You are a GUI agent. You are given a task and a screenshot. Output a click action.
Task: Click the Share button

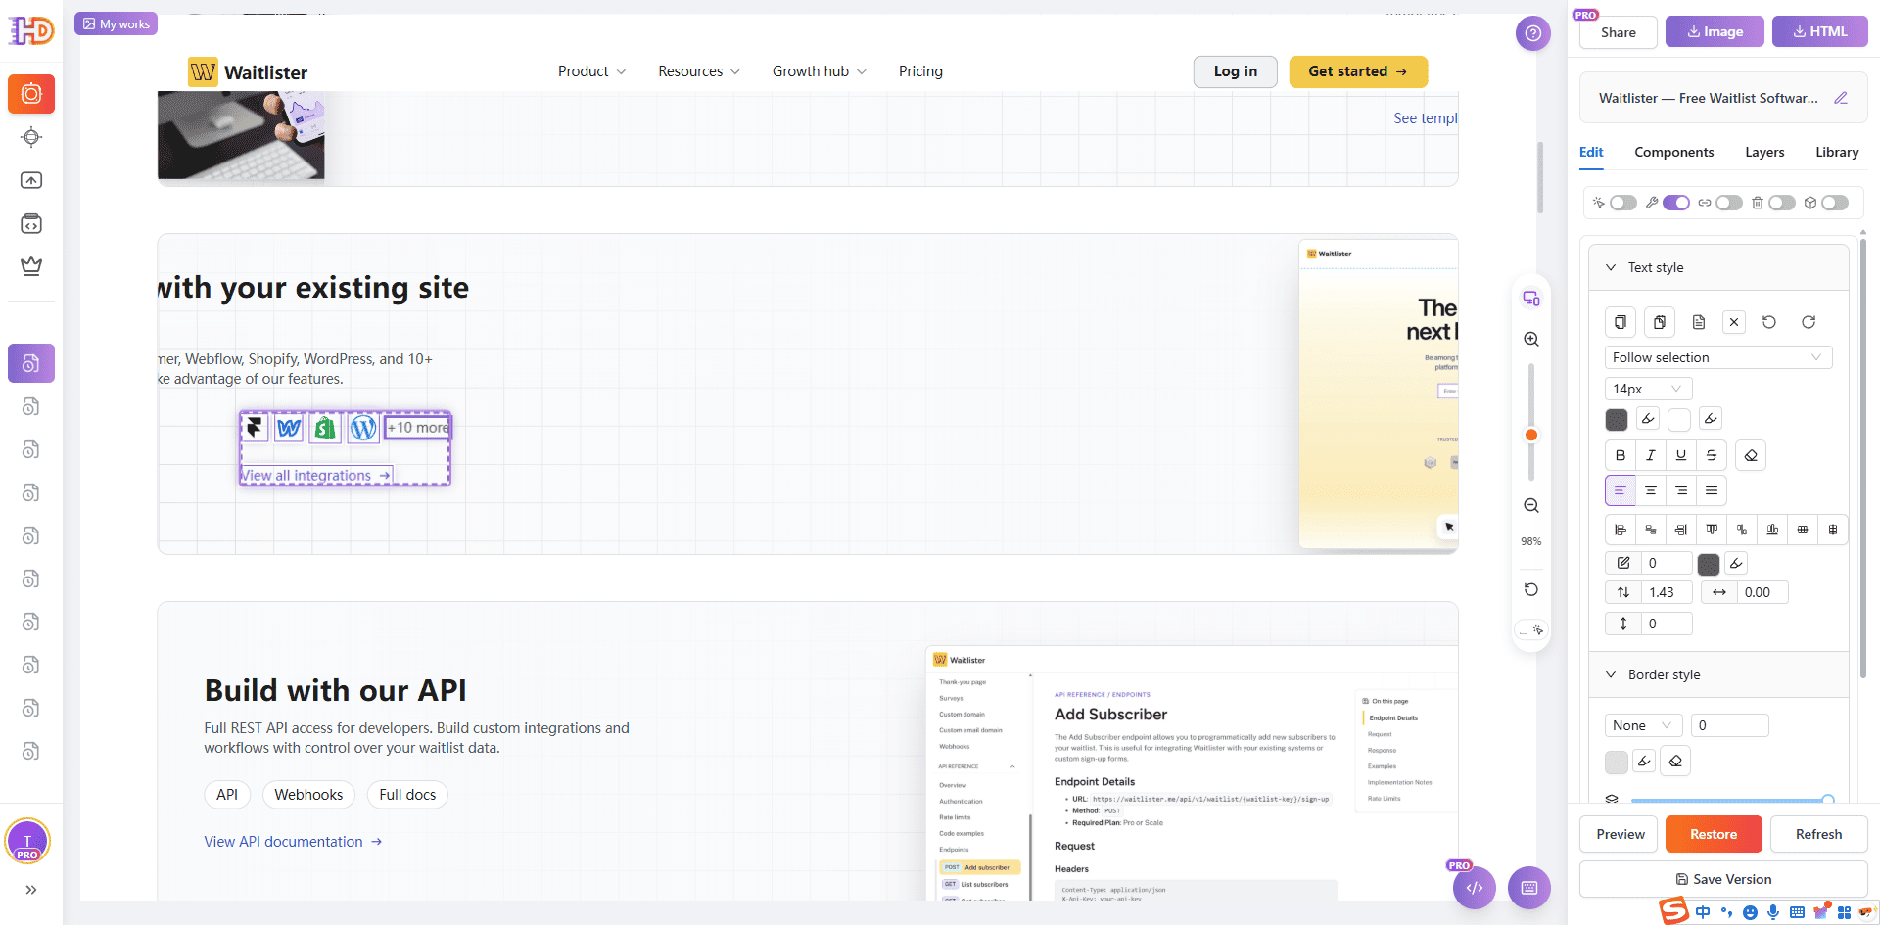point(1619,32)
